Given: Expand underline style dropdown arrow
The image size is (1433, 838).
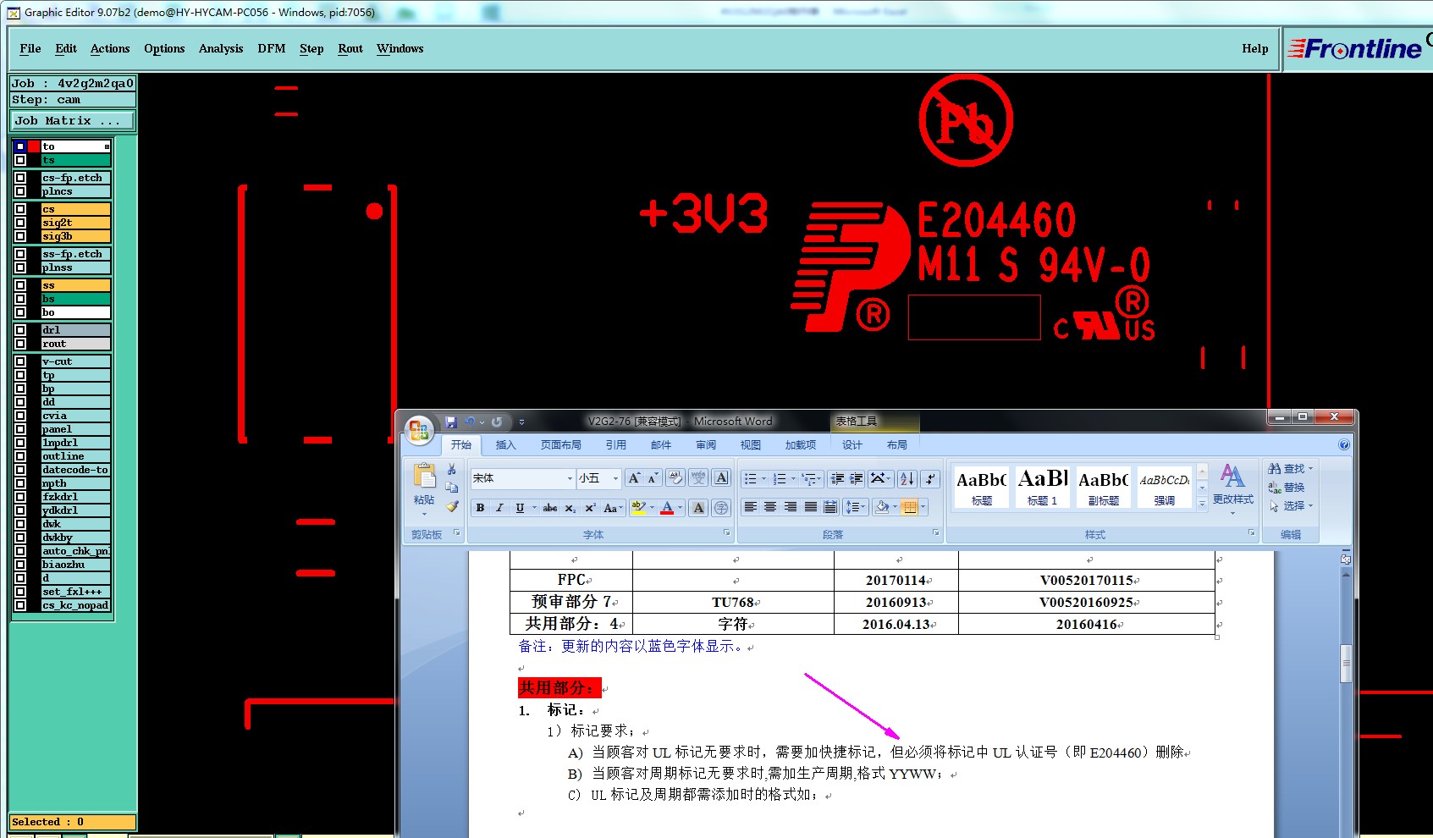Looking at the screenshot, I should 534,508.
